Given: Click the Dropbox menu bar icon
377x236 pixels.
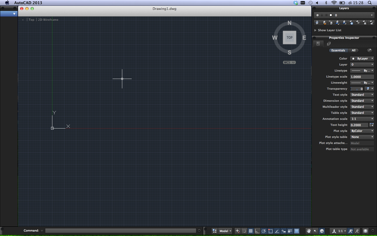Looking at the screenshot, I should (x=296, y=3).
